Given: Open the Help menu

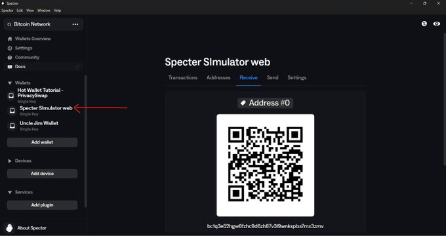Looking at the screenshot, I should [57, 10].
